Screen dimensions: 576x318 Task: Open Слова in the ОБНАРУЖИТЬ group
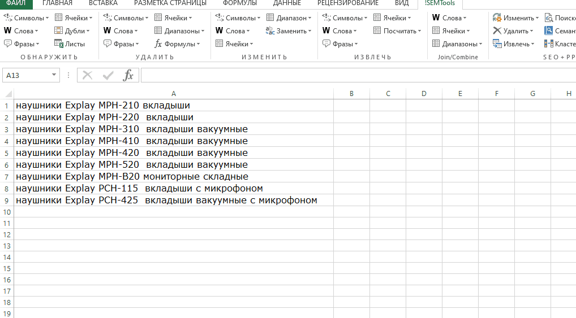21,31
